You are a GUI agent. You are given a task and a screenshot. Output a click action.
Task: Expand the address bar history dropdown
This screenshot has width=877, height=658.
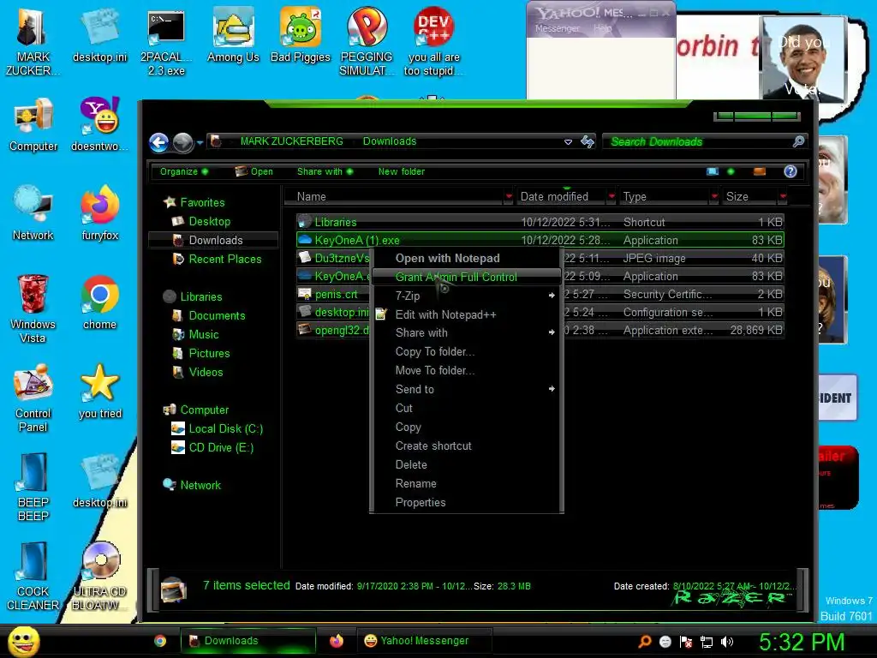569,142
